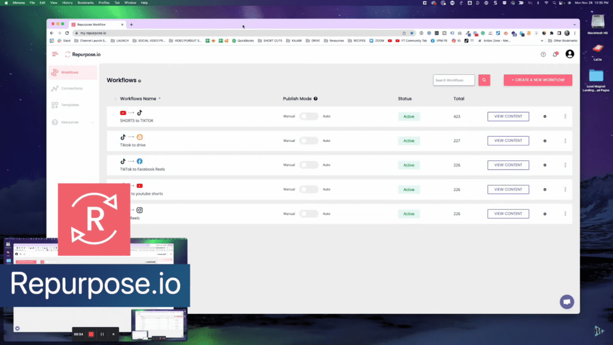Screen dimensions: 613x345
Task: Click the YouTube icon in SHORTS to TIKTOK row
Action: pyautogui.click(x=123, y=113)
